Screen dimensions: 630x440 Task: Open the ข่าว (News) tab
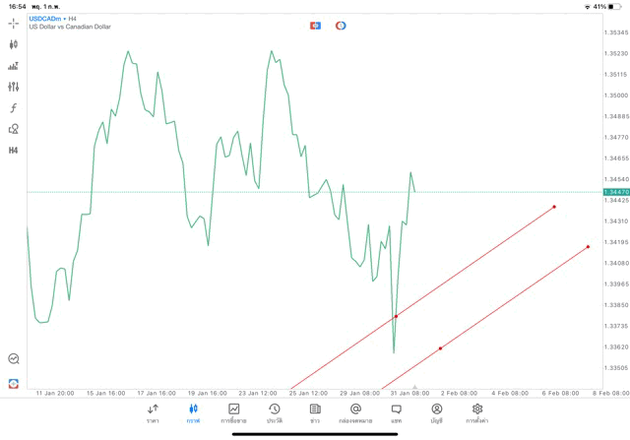315,413
